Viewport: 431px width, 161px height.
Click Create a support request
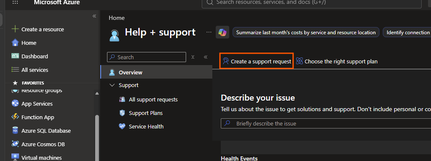257,61
